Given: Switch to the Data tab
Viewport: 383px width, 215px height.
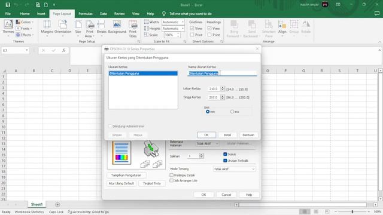Looking at the screenshot, I should coord(104,14).
